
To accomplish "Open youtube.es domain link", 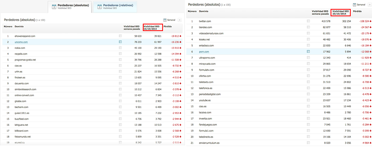I will [x=205, y=100].
